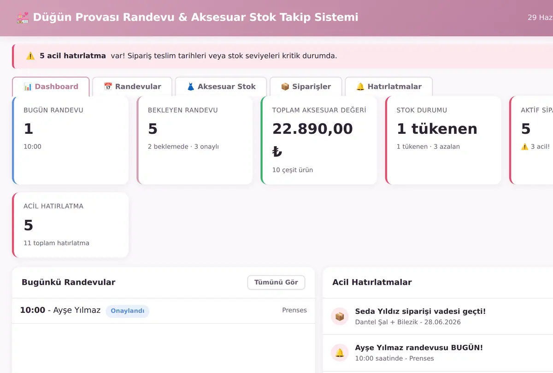The image size is (553, 373).
Task: Select the Hatırlatmalar tab
Action: pyautogui.click(x=389, y=86)
